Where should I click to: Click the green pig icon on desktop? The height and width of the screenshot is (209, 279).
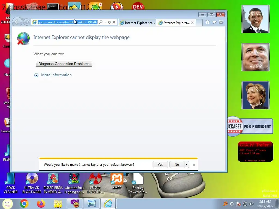96,7
